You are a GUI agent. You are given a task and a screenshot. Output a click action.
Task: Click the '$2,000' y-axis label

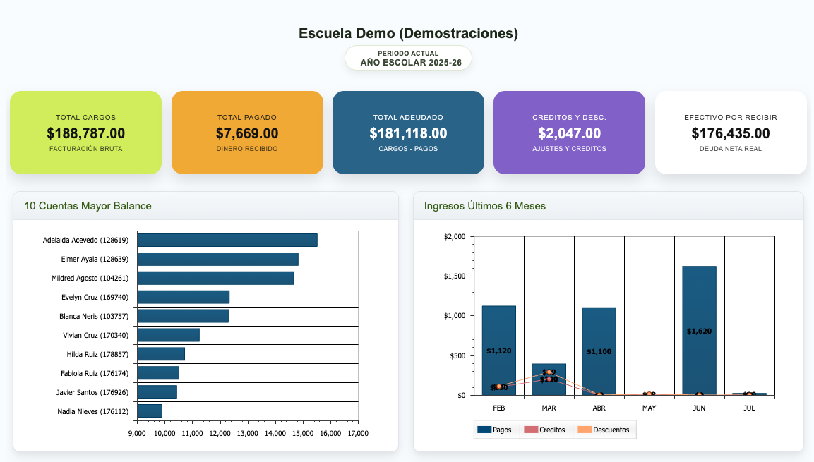click(455, 237)
